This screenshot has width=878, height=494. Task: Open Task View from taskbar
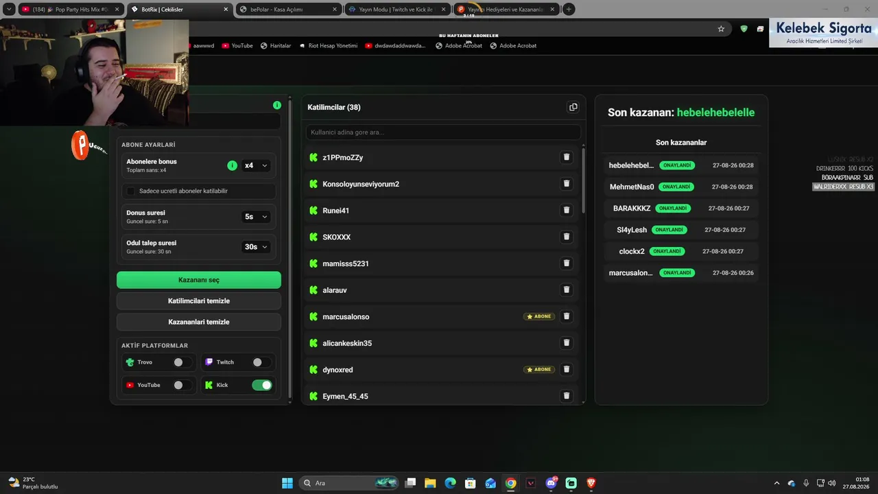tap(410, 483)
